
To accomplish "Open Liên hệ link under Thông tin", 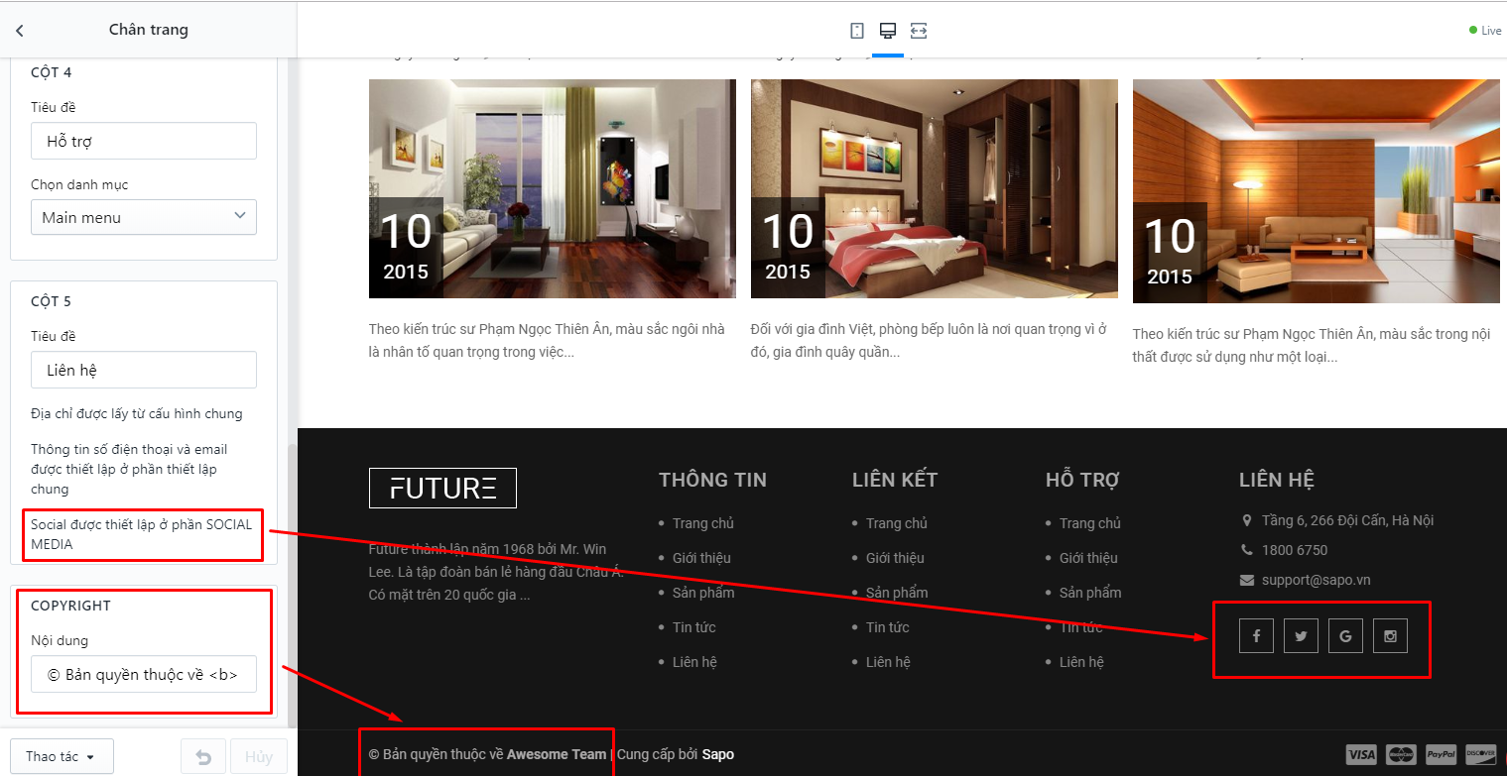I will (694, 662).
